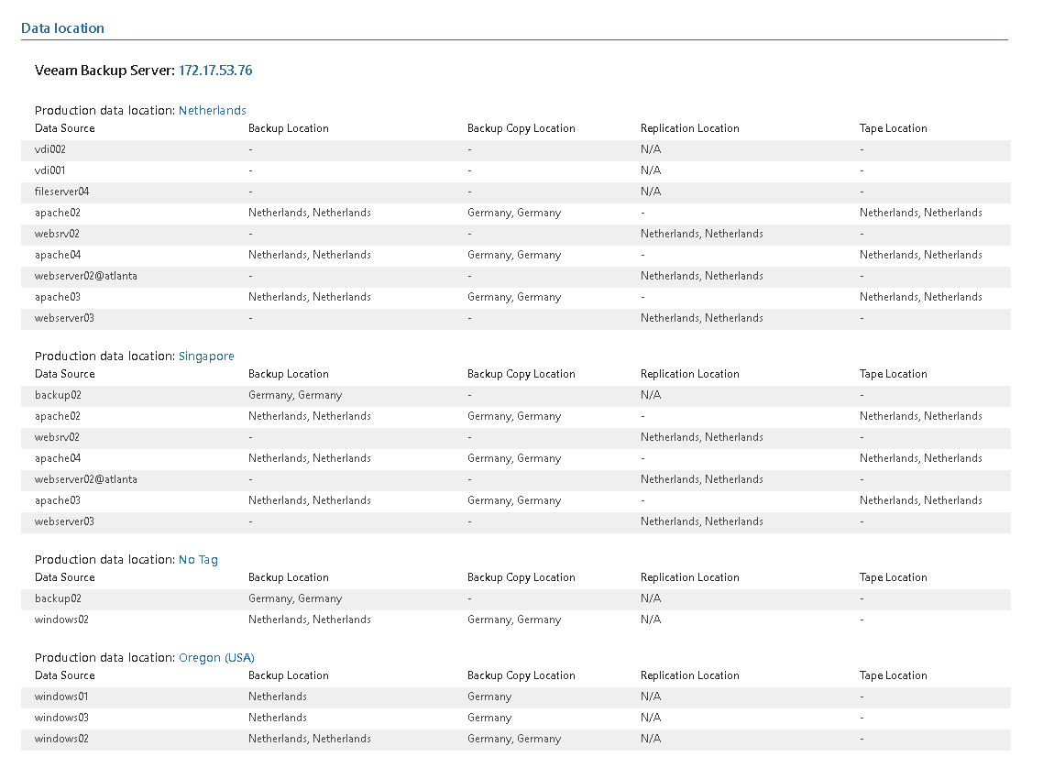The image size is (1043, 757).
Task: Click 'Germany' backup copy location for windows03
Action: tap(489, 718)
